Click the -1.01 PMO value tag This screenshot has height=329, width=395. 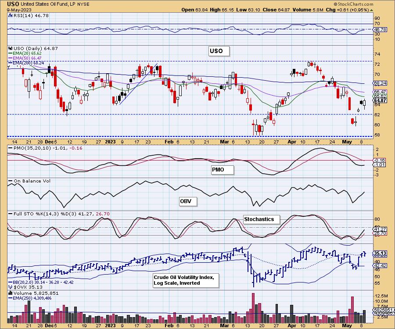coord(380,164)
